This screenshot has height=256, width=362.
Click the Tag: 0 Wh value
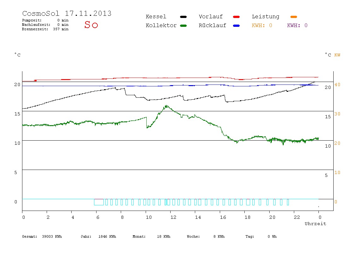[261, 236]
